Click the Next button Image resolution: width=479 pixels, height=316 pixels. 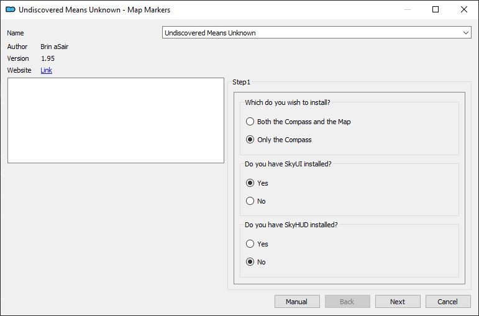point(398,302)
